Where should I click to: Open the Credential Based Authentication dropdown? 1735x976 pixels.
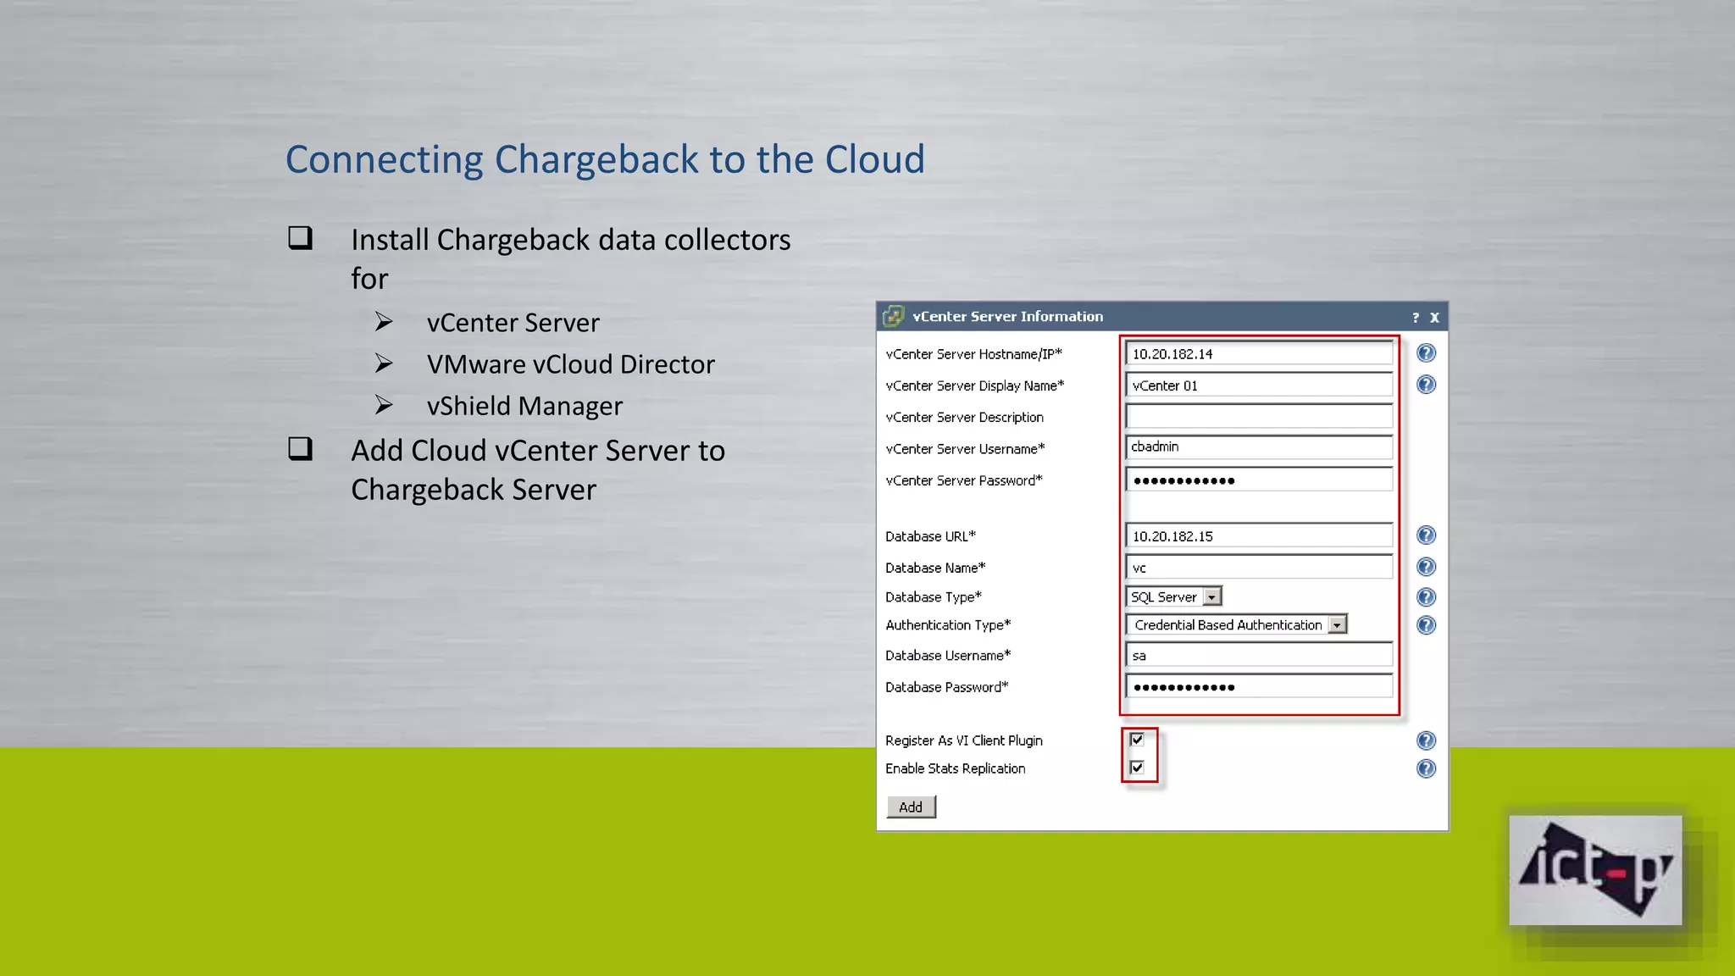[1236, 624]
